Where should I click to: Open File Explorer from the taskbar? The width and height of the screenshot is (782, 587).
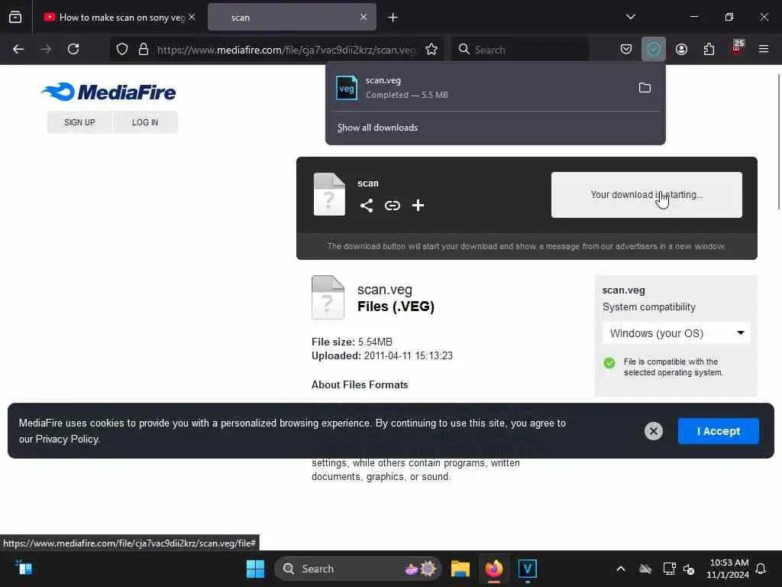[x=460, y=569]
